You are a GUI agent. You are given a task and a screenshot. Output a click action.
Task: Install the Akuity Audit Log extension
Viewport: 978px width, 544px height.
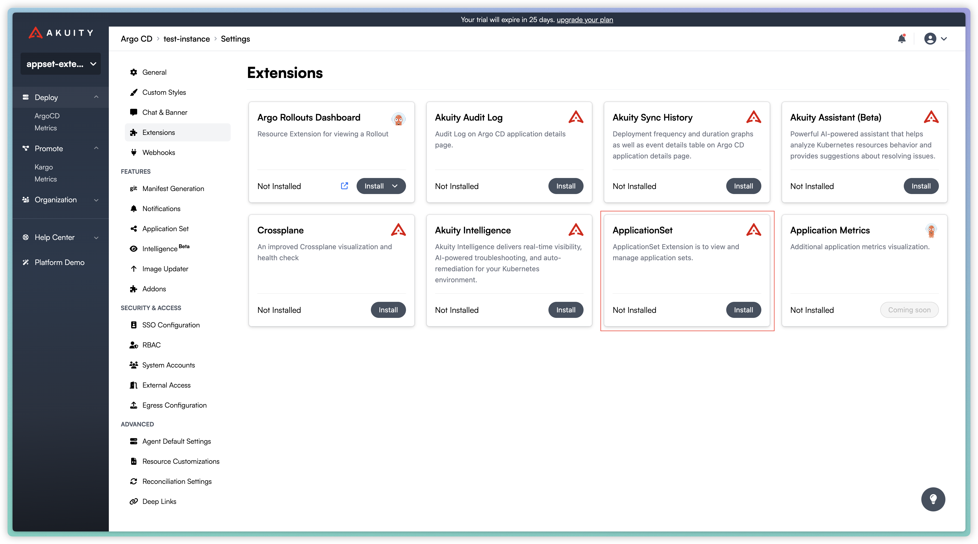point(566,186)
